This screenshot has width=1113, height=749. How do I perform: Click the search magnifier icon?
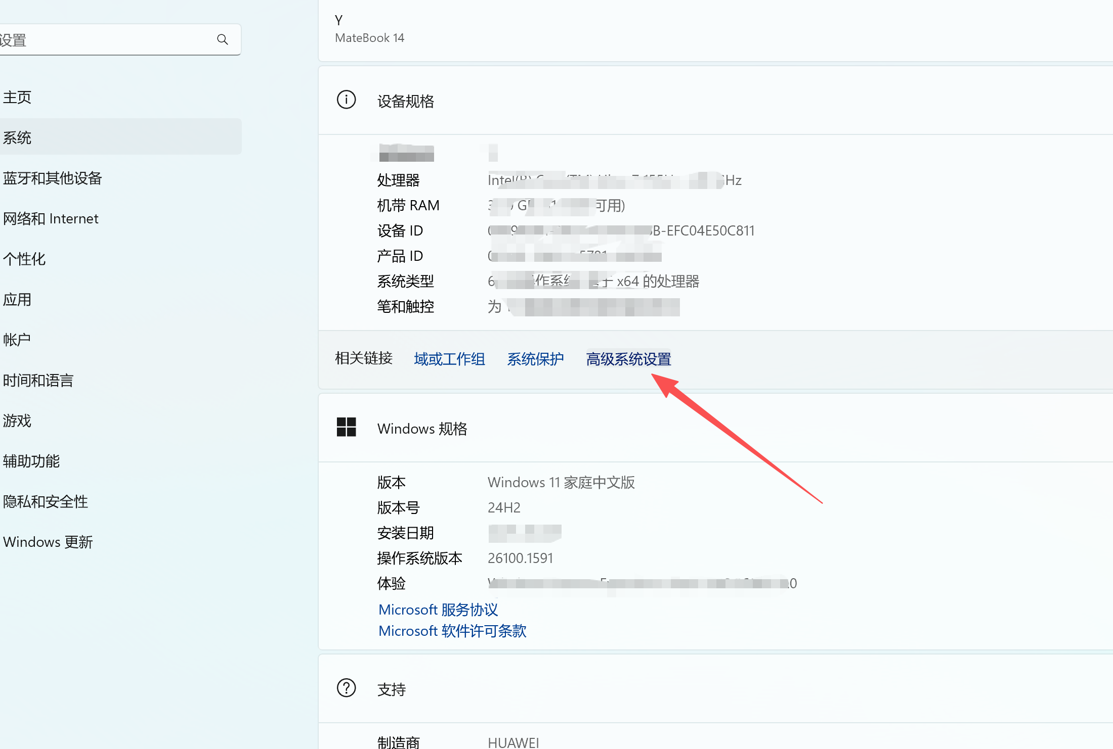pos(222,39)
